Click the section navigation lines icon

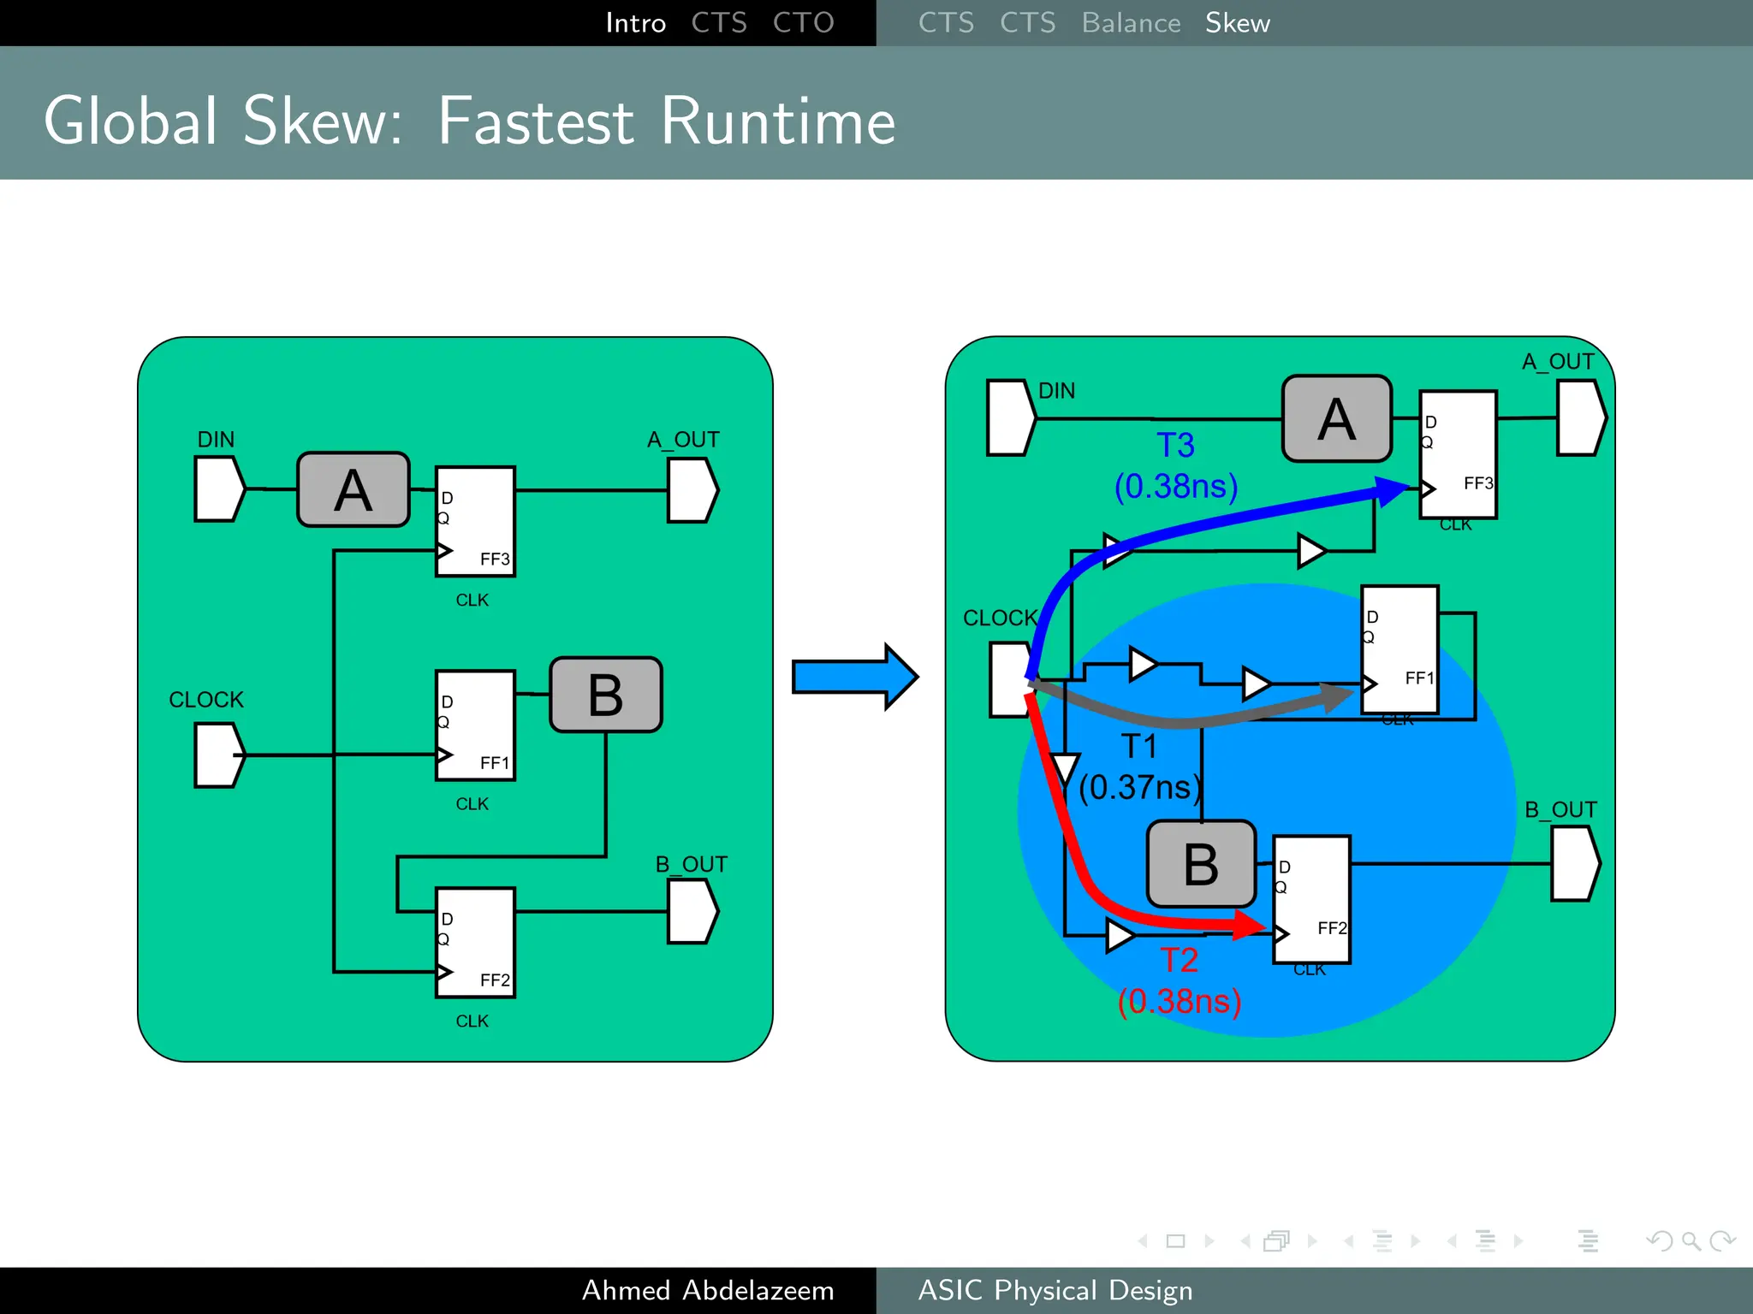(x=1485, y=1240)
